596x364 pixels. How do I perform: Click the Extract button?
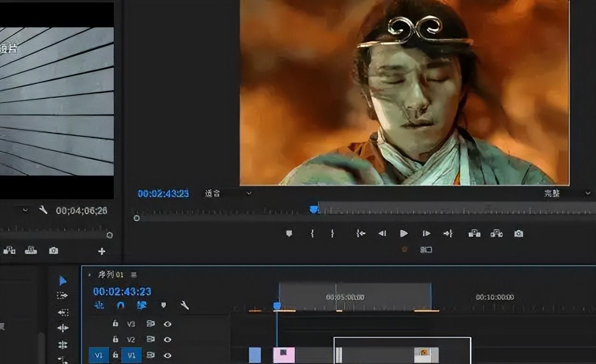coord(496,234)
